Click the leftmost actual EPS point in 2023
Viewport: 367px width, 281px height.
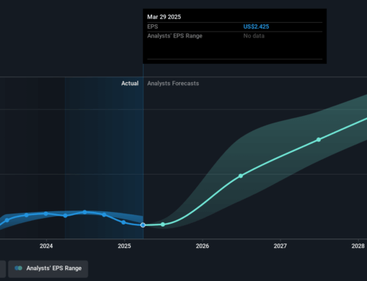coord(7,220)
